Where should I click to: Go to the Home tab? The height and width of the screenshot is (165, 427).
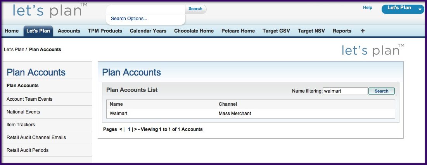point(12,31)
